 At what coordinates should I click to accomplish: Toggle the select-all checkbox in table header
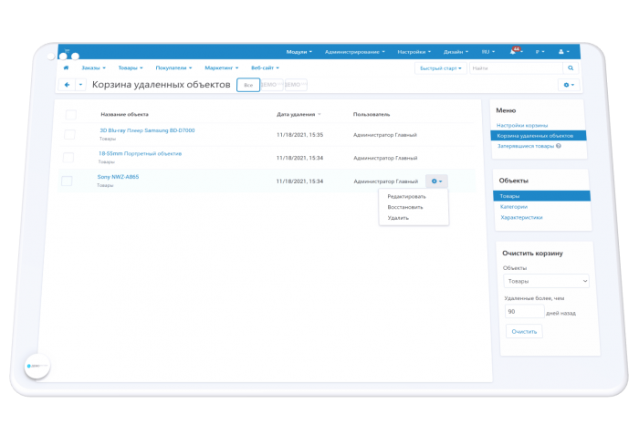coord(71,114)
